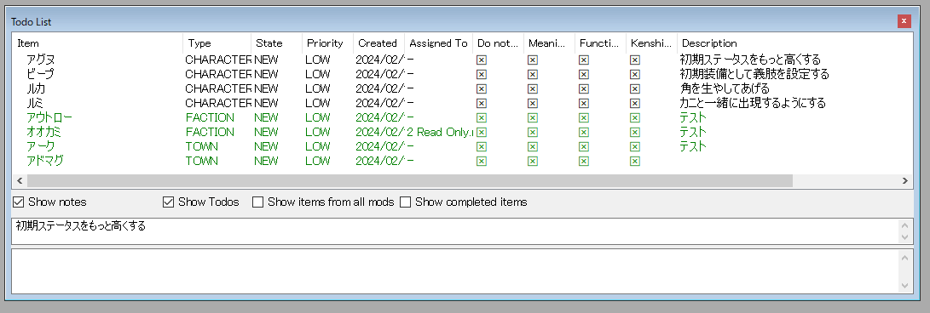Click the テスト description in the アウトロー row
The image size is (930, 313).
point(693,117)
